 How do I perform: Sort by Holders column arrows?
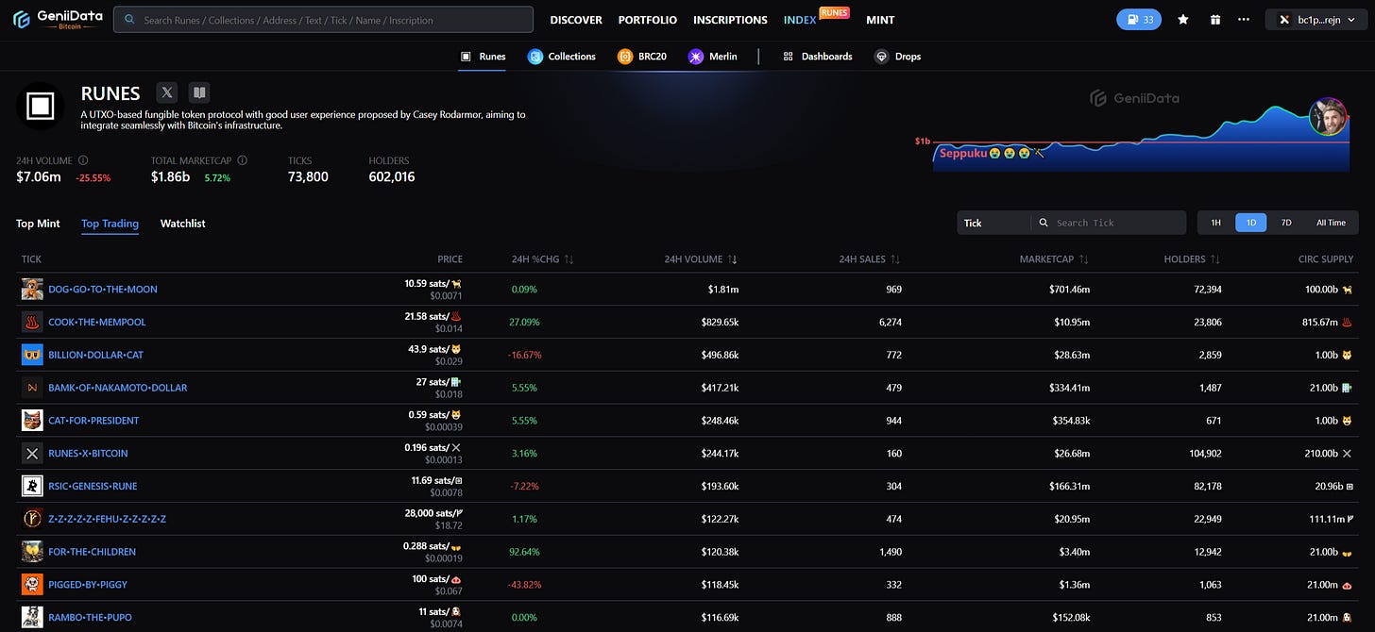[1215, 258]
